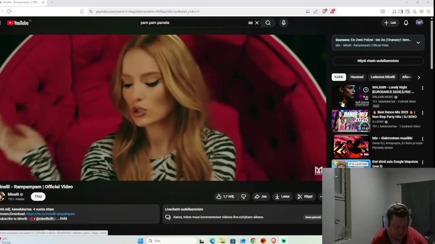
Task: Open the Brave Rewards triangle icon
Action: 332,12
